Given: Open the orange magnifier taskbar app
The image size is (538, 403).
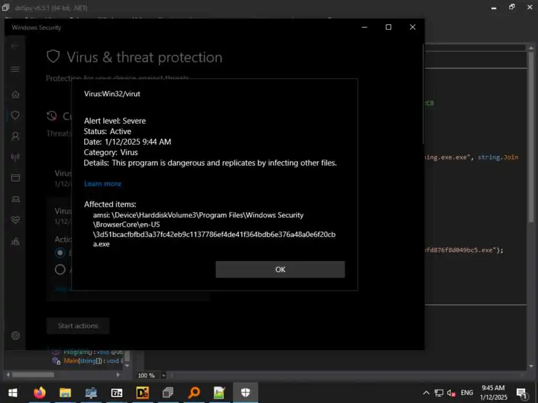Looking at the screenshot, I should tap(194, 393).
